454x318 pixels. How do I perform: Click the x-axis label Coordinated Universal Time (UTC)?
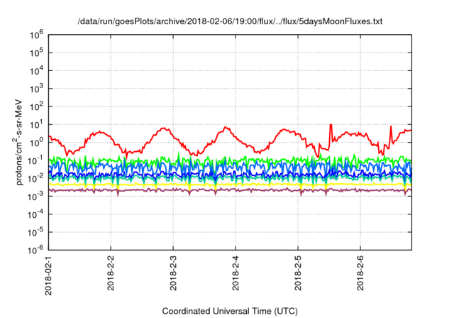pos(230,311)
